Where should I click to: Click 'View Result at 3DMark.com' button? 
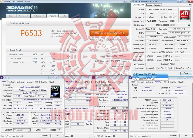point(109,33)
